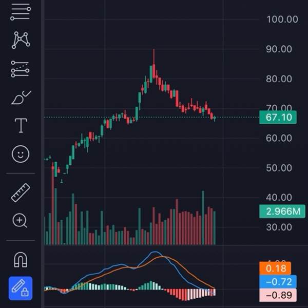This screenshot has width=308, height=308.
Task: Click the blue -0.72 MACD value
Action: (x=278, y=282)
